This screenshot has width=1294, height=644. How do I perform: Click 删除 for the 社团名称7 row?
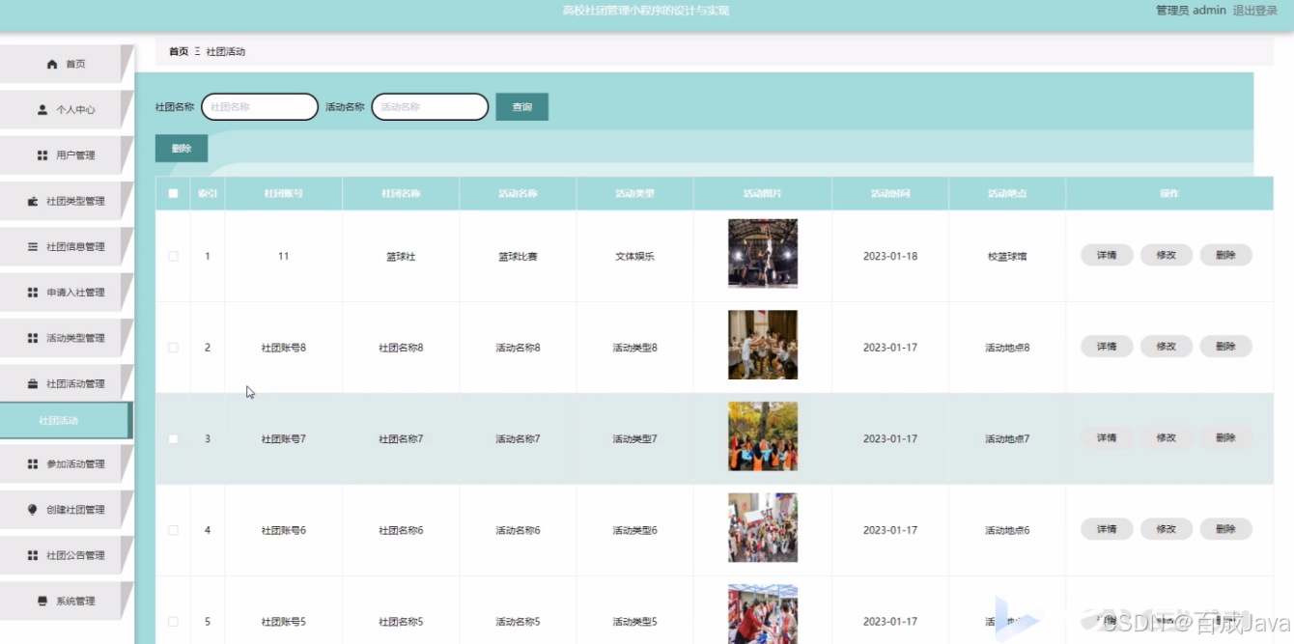click(1225, 437)
